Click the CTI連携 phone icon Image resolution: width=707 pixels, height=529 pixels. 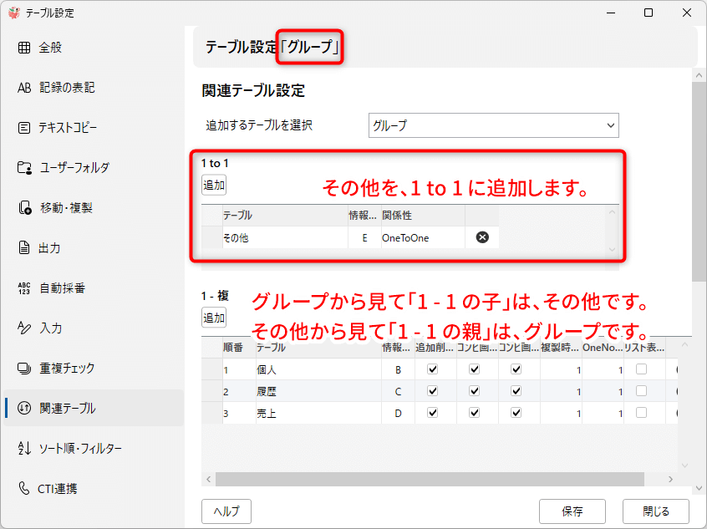click(x=24, y=489)
